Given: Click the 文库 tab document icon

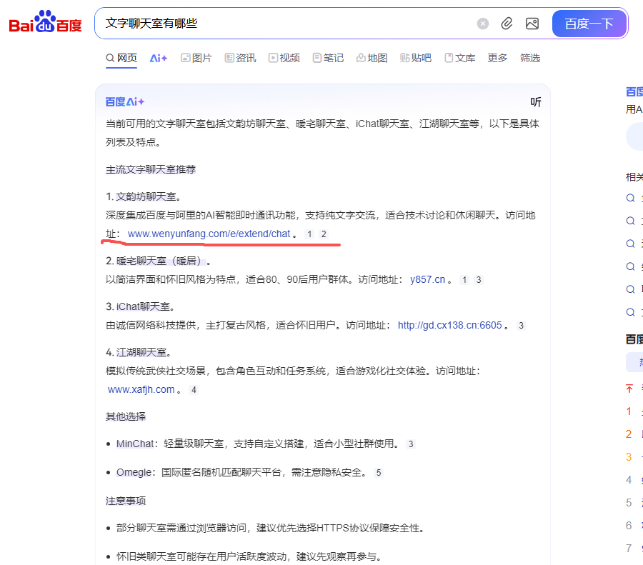Looking at the screenshot, I should pos(449,58).
